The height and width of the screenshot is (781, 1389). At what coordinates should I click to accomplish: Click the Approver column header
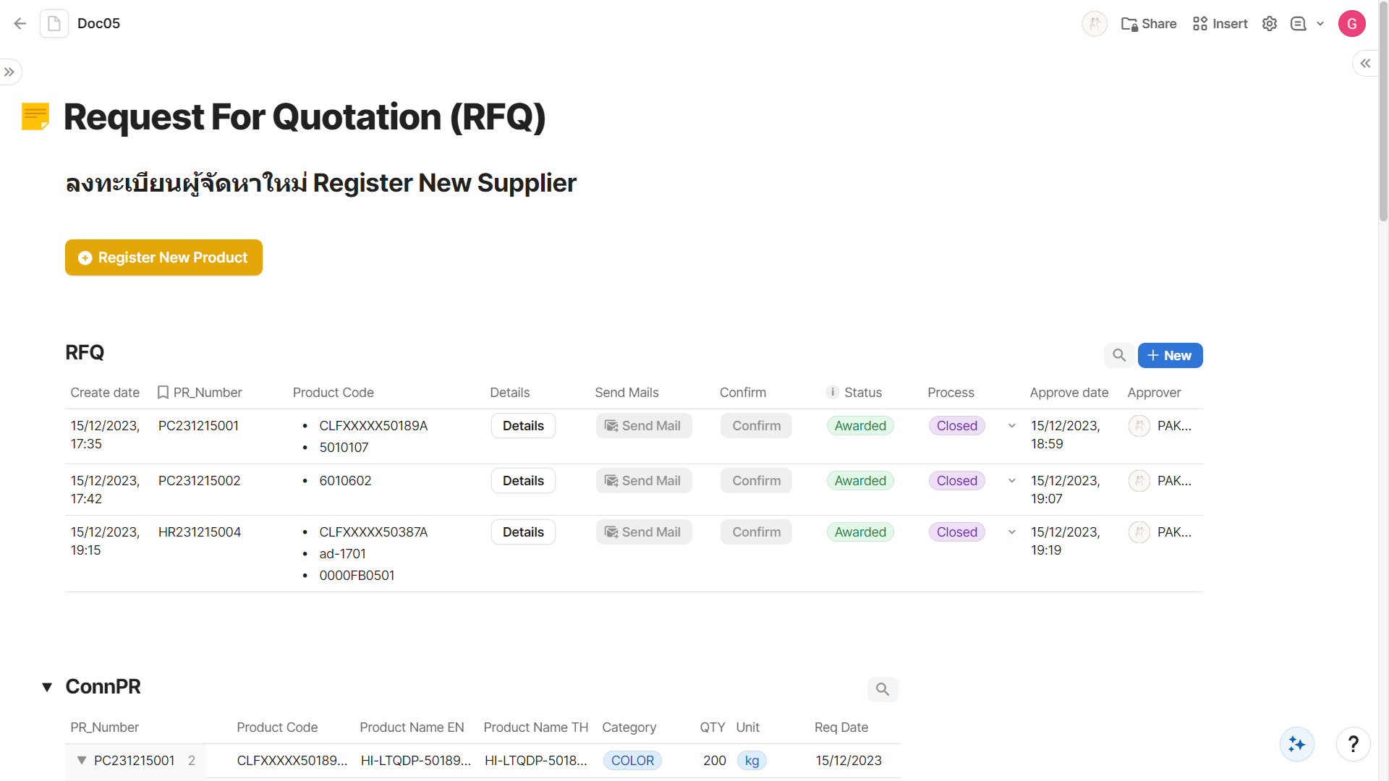(1154, 392)
